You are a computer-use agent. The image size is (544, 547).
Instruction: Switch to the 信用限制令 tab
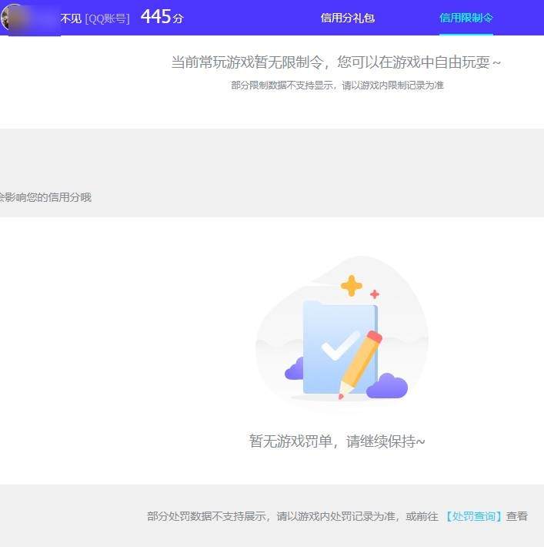tap(466, 18)
